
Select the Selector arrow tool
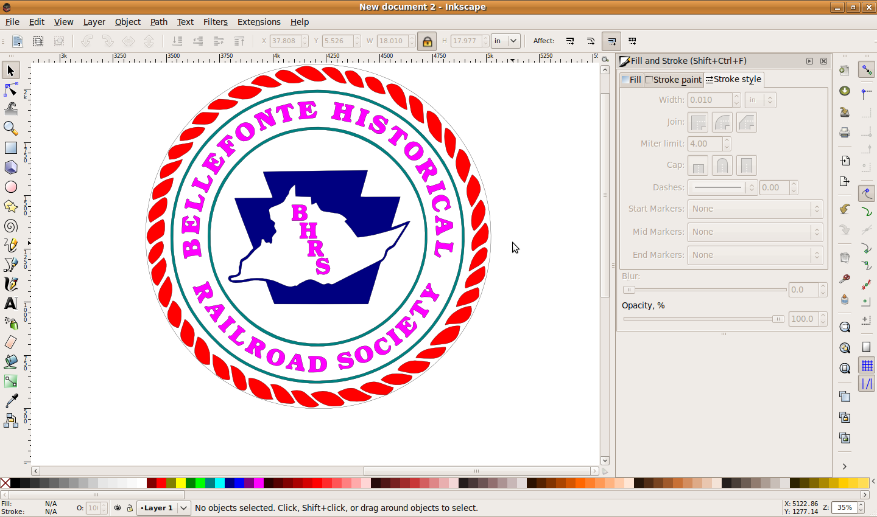10,71
